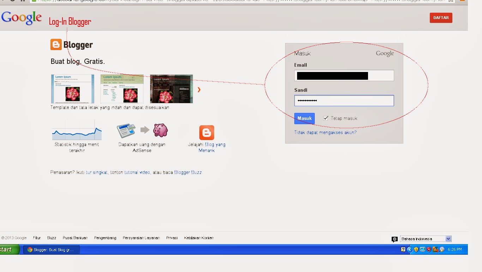482x272 pixels.
Task: Open the Buzz footer link
Action: point(52,238)
